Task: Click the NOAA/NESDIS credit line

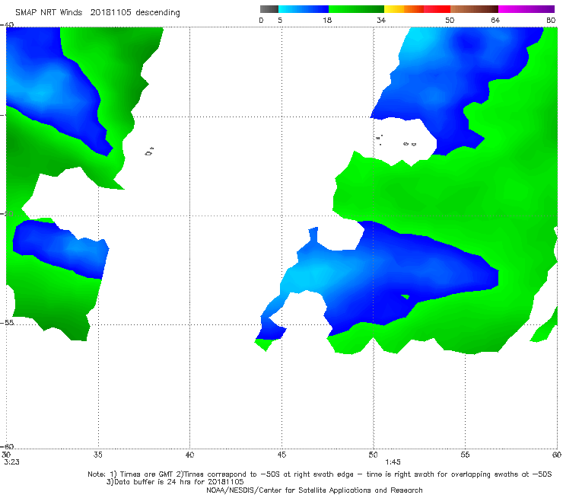Action: [314, 490]
